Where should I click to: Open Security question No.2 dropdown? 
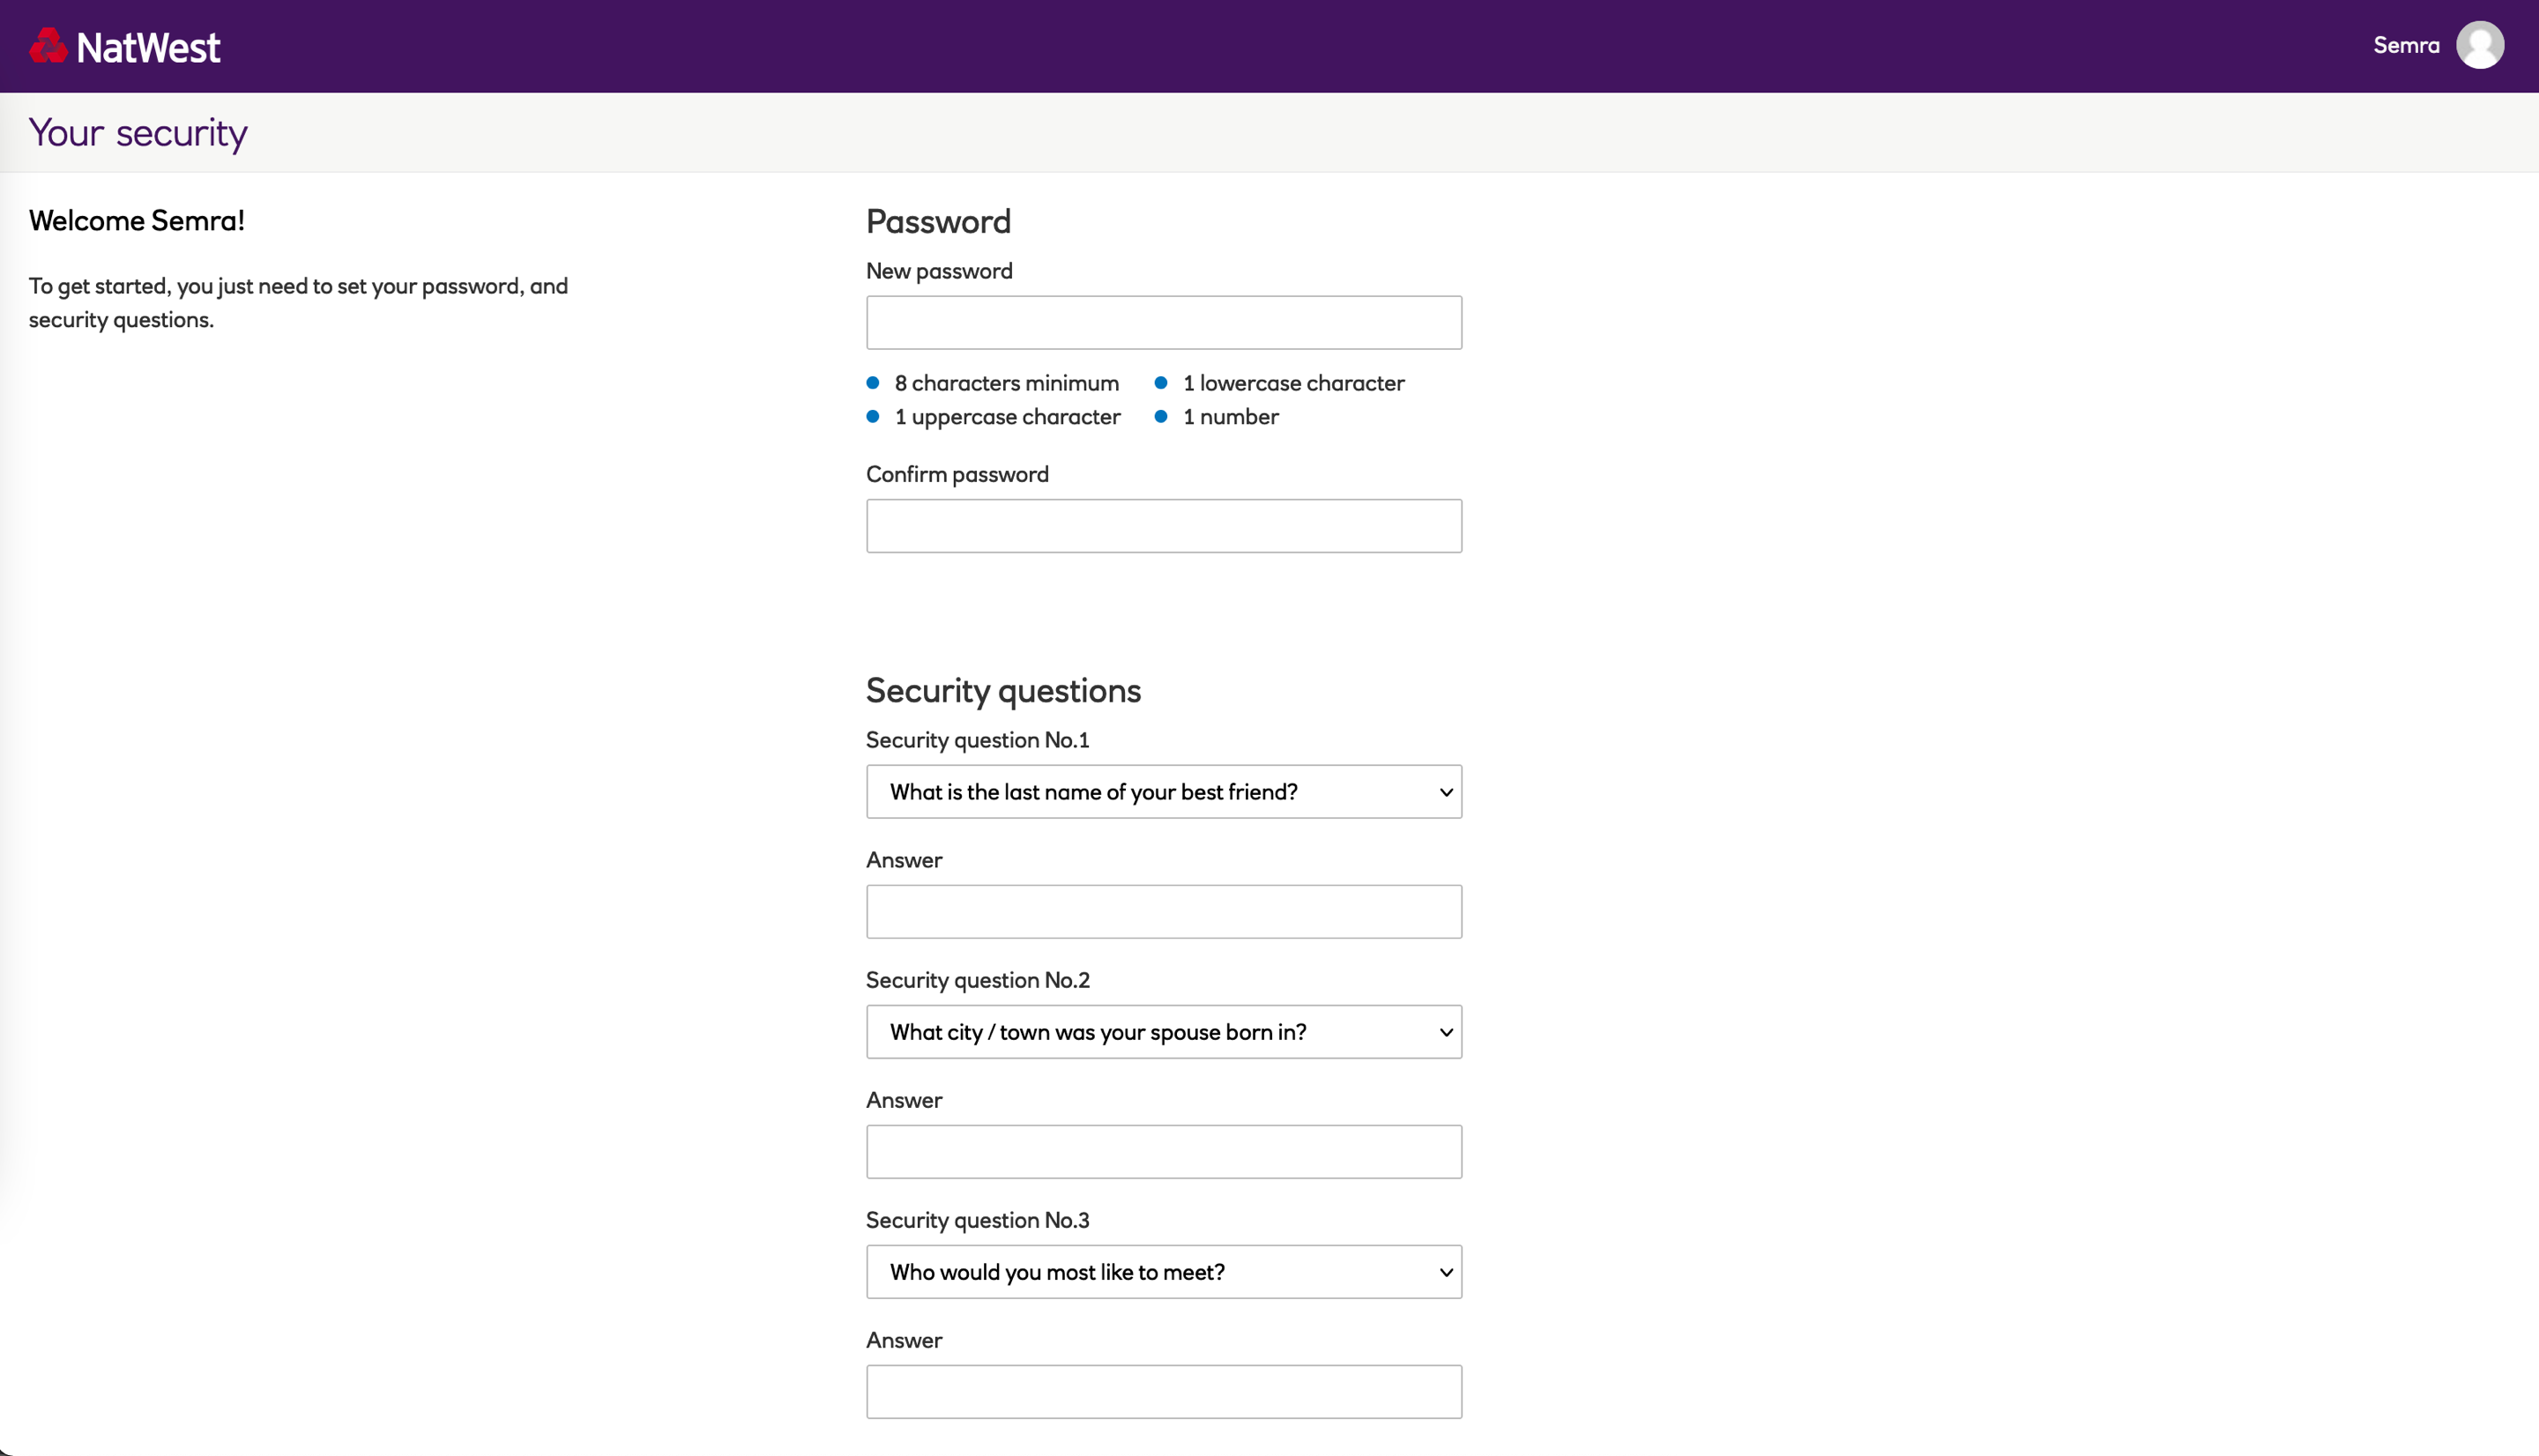(x=1164, y=1032)
